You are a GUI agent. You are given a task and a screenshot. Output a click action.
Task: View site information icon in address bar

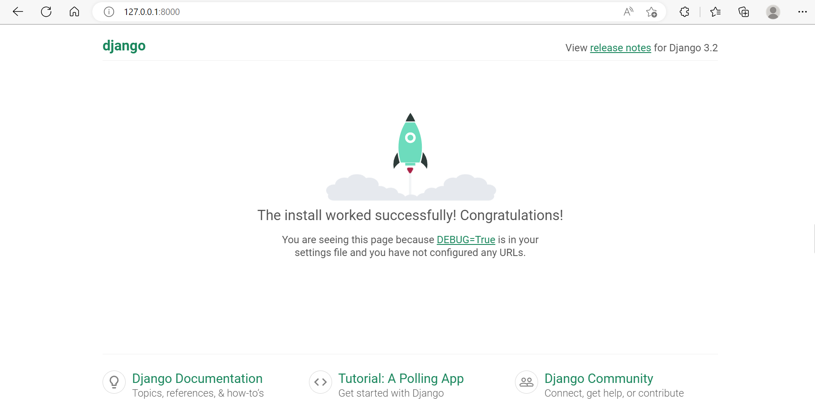click(x=109, y=12)
